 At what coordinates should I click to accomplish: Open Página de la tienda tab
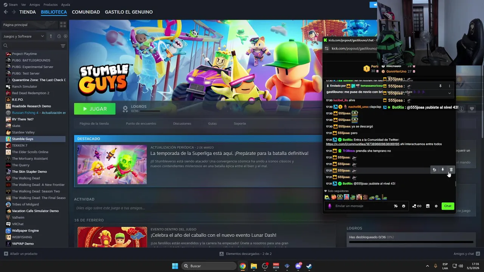click(x=94, y=124)
